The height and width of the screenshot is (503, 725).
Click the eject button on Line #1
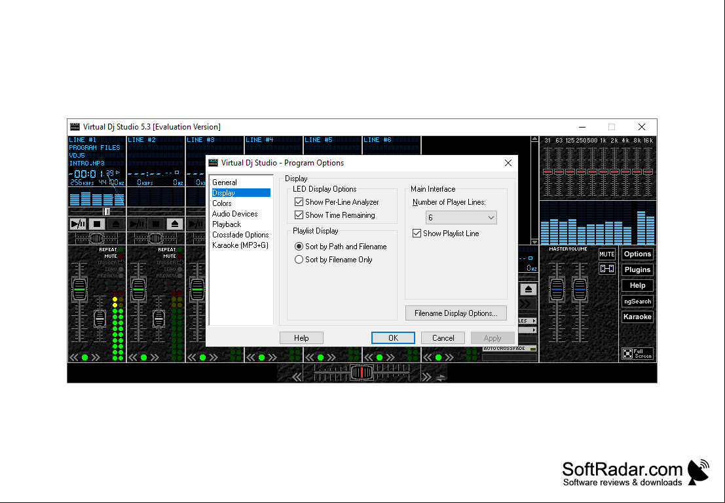(115, 224)
